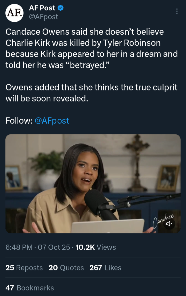The width and height of the screenshot is (186, 296).
Task: Click the 6:48 PM timestamp
Action: tap(19, 247)
